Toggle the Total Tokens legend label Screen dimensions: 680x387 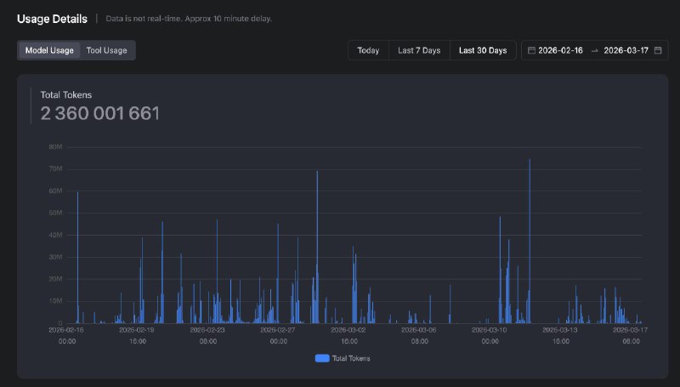click(351, 358)
